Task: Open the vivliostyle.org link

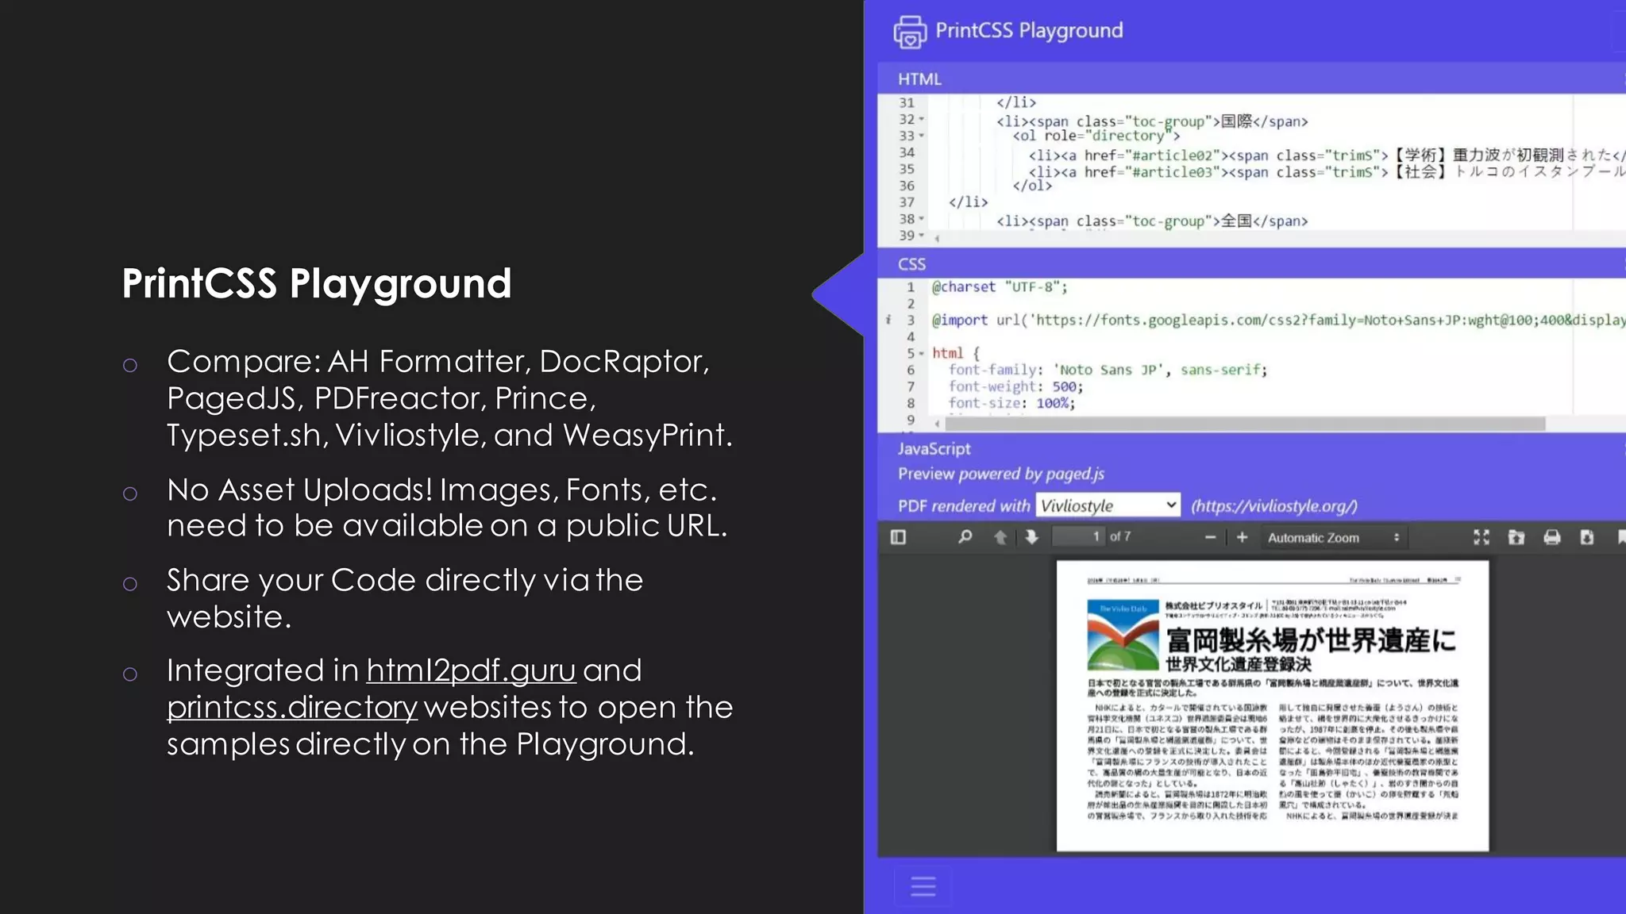Action: tap(1273, 506)
